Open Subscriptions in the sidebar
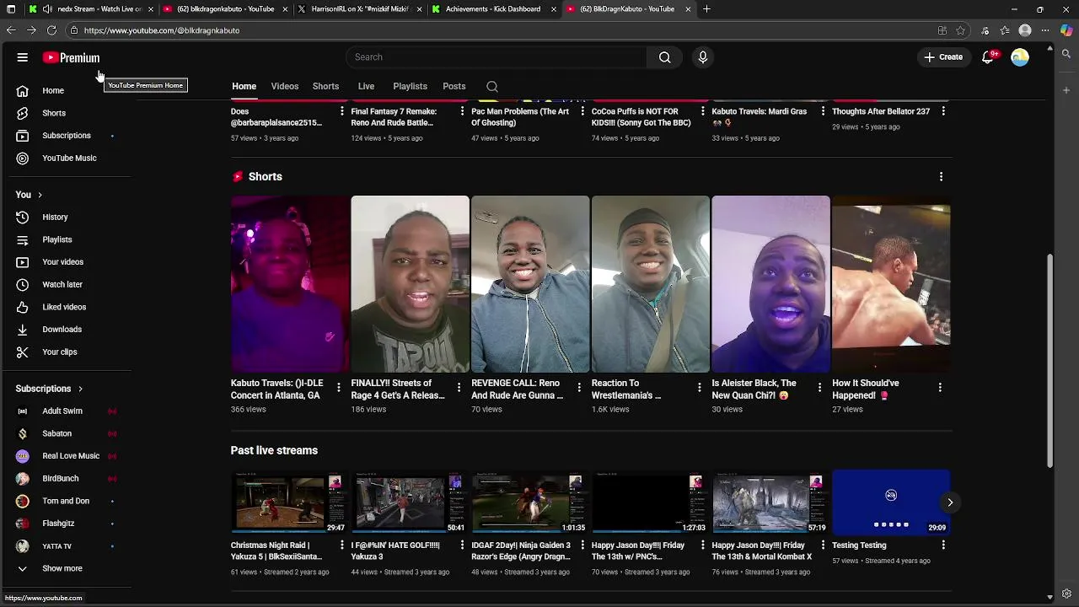The height and width of the screenshot is (607, 1079). tap(66, 136)
